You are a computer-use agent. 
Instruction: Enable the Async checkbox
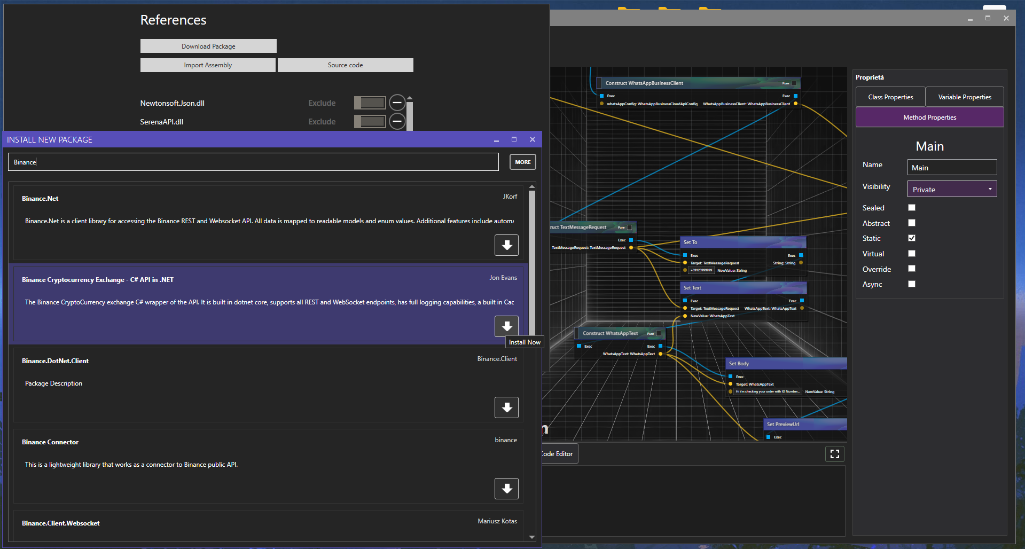pos(912,284)
